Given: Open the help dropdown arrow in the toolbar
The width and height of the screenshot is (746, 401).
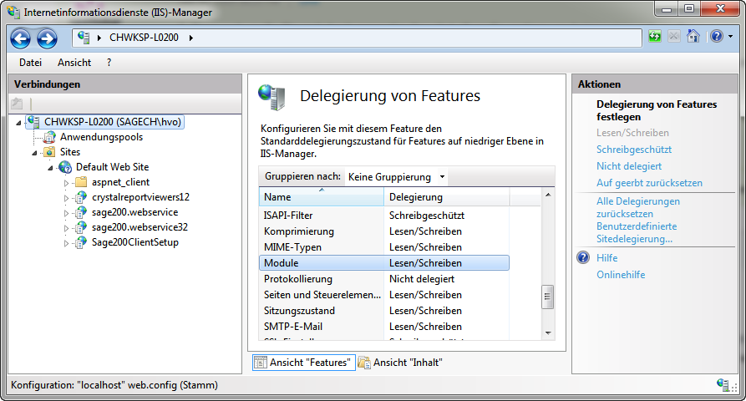Looking at the screenshot, I should pos(731,36).
